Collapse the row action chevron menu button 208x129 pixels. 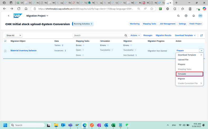[x=201, y=51]
